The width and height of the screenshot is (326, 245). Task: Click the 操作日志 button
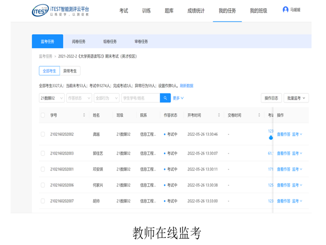[x=270, y=98]
